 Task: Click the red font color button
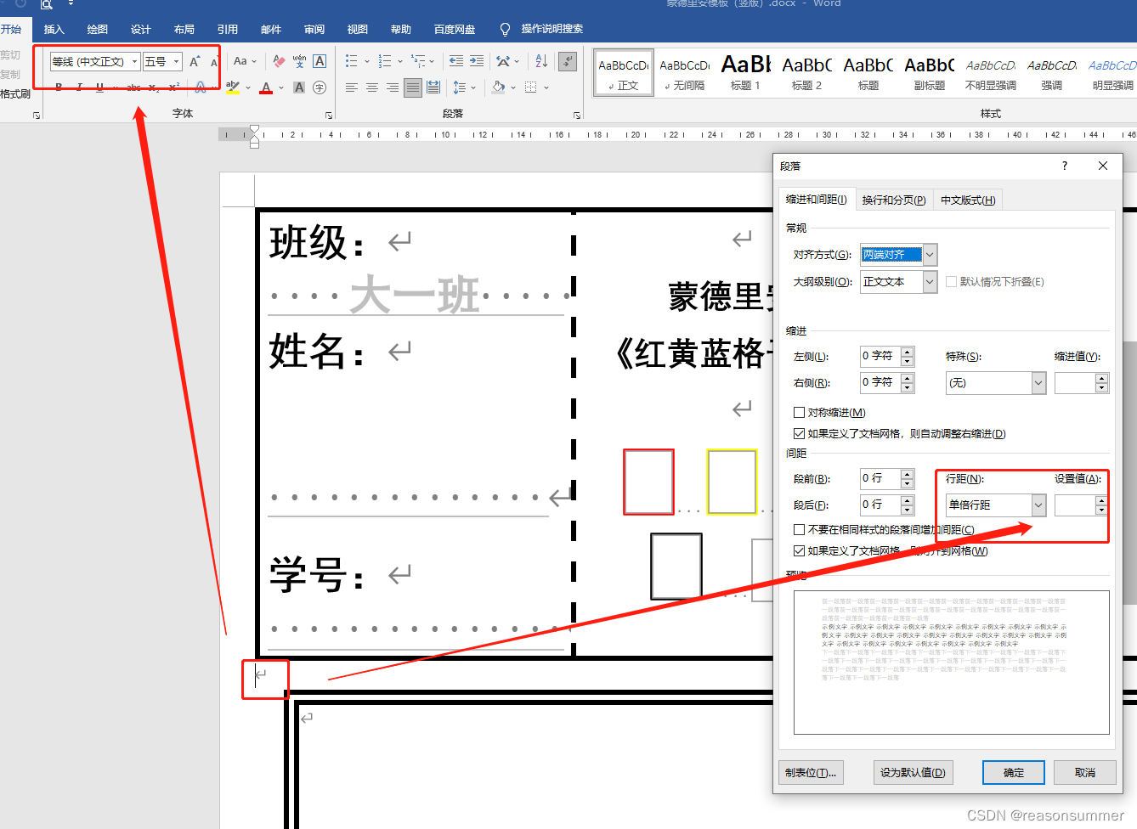pyautogui.click(x=266, y=87)
